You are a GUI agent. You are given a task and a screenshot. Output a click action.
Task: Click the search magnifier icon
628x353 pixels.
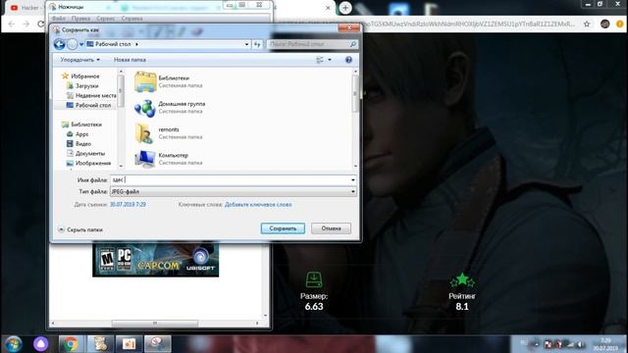353,44
